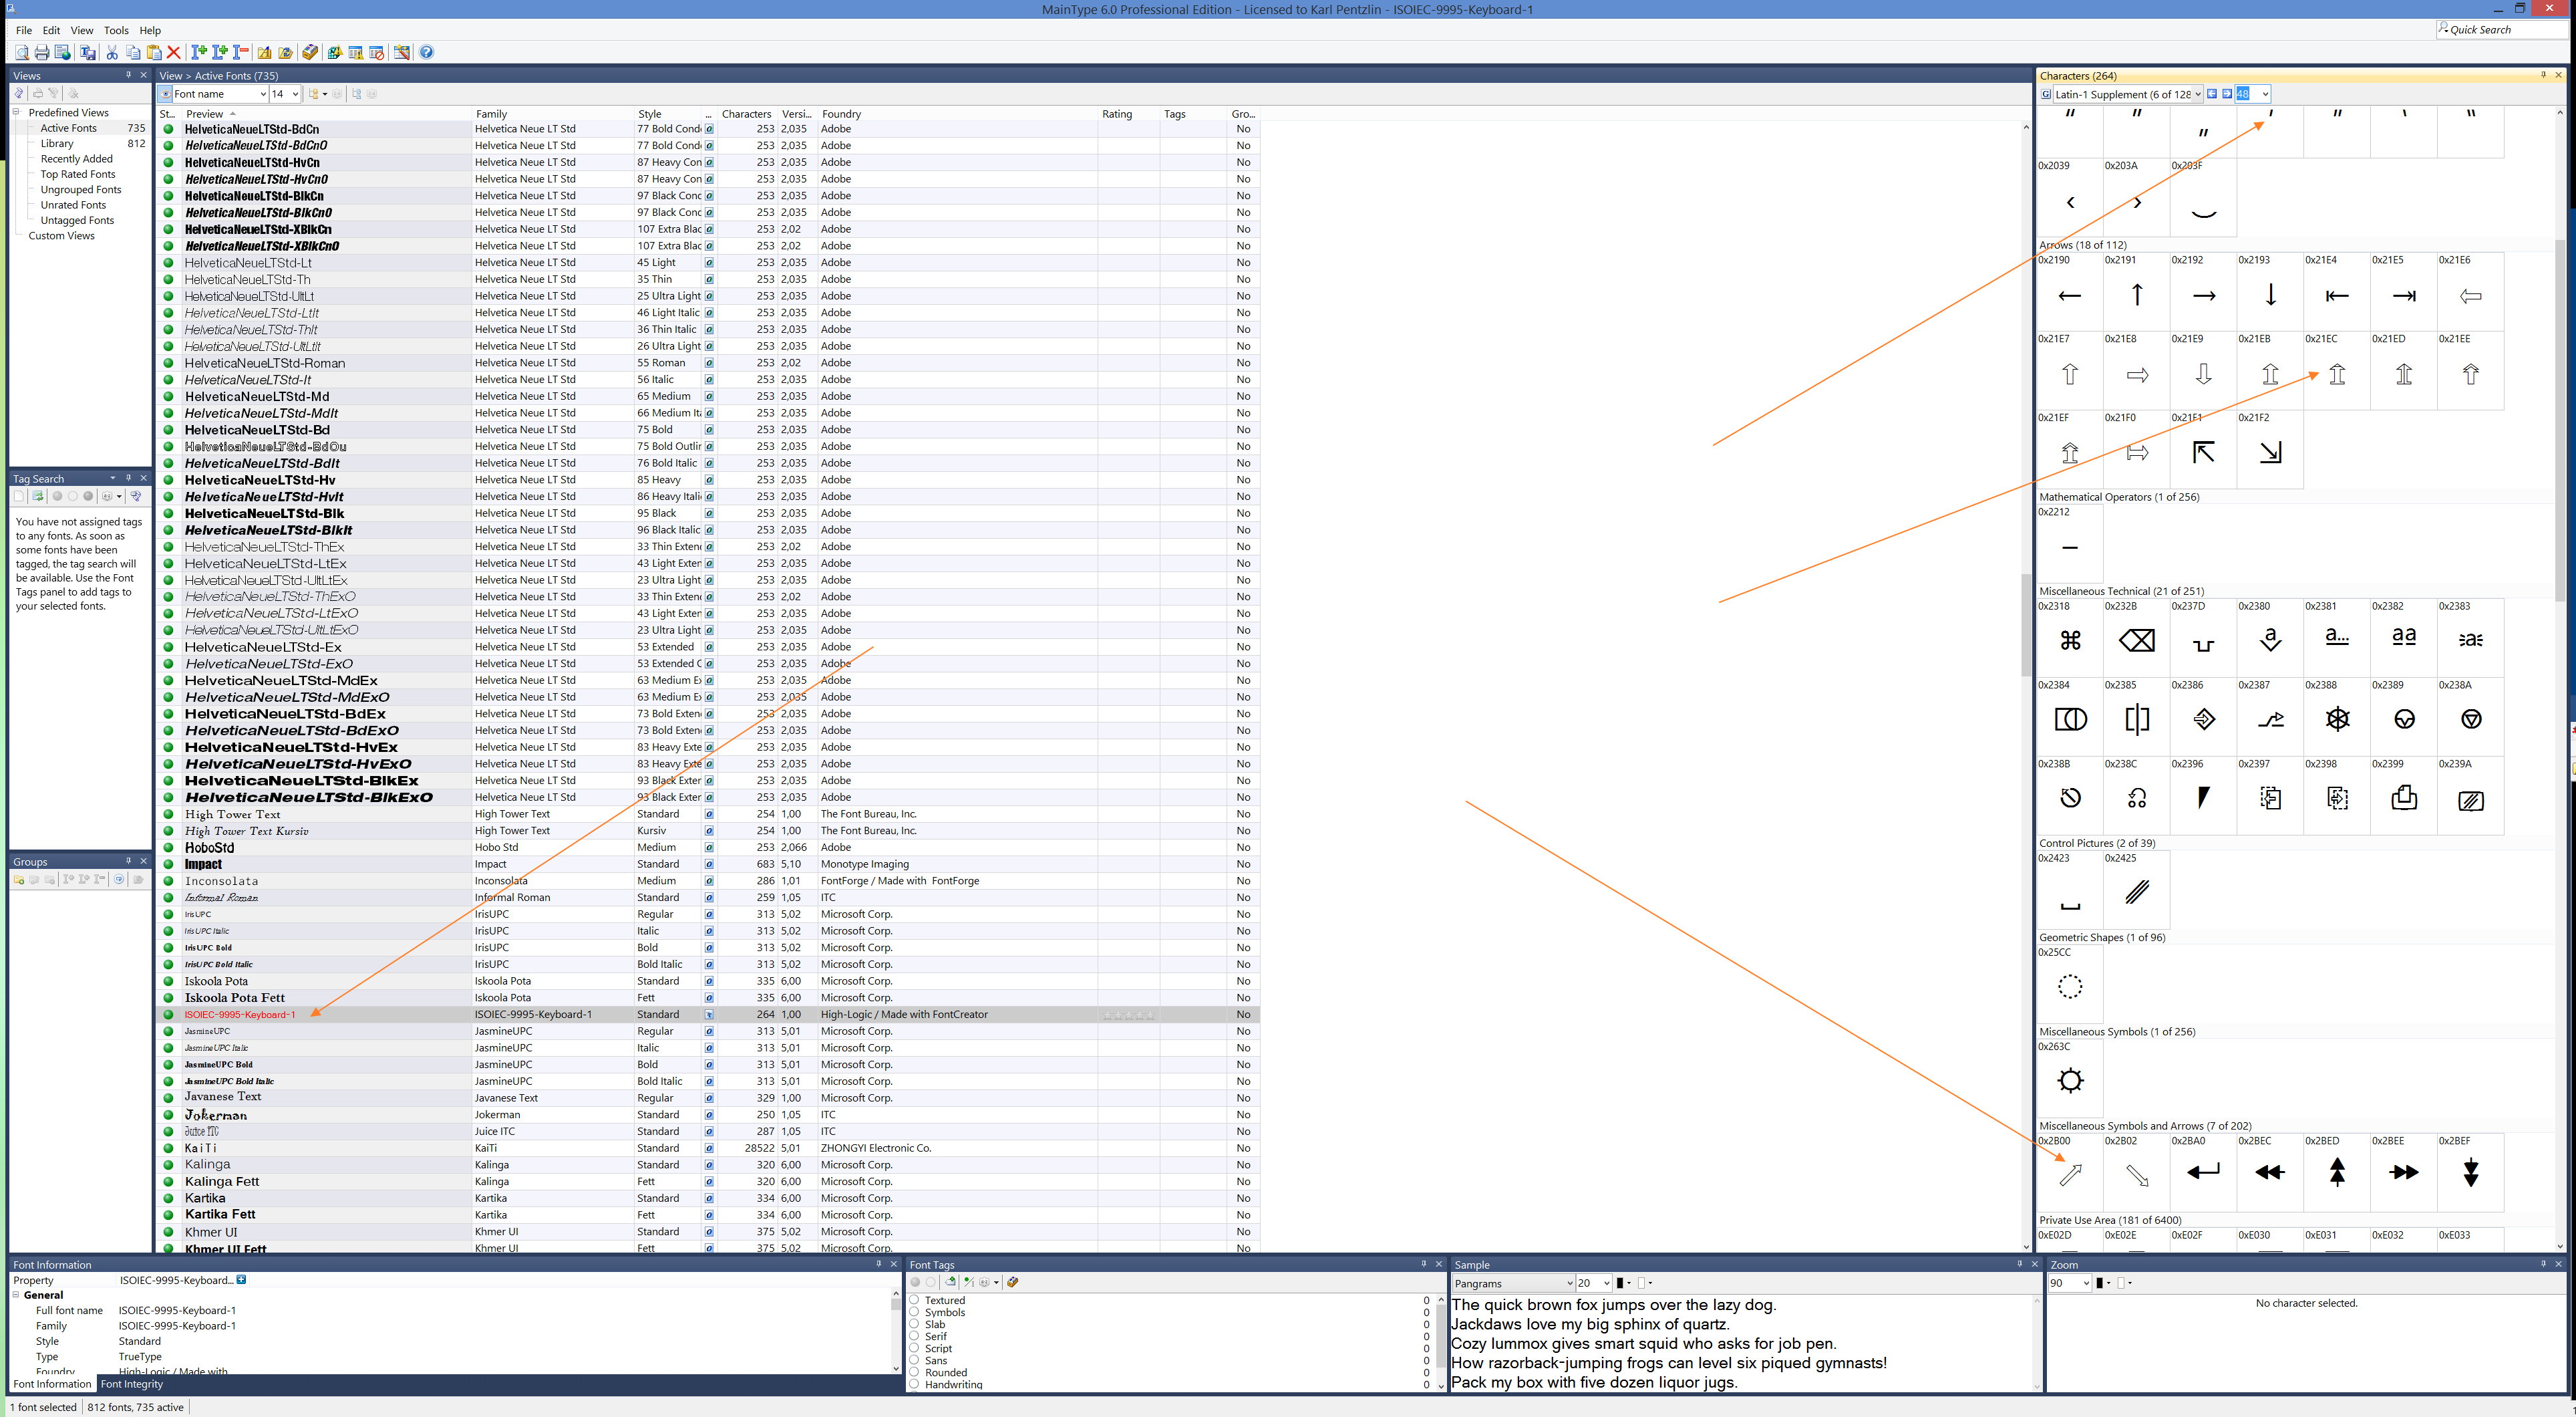Click the Print icon in the toolbar
The height and width of the screenshot is (1417, 2576).
coord(42,52)
